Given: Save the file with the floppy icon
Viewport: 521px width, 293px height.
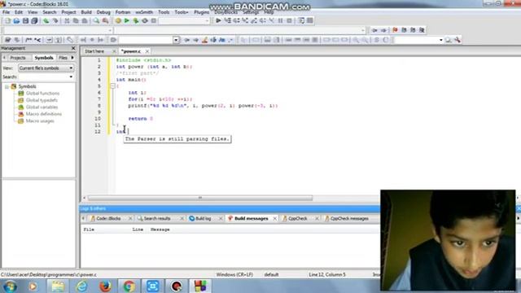Looking at the screenshot, I should 25,20.
